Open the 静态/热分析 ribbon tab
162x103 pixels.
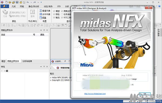click(34, 6)
